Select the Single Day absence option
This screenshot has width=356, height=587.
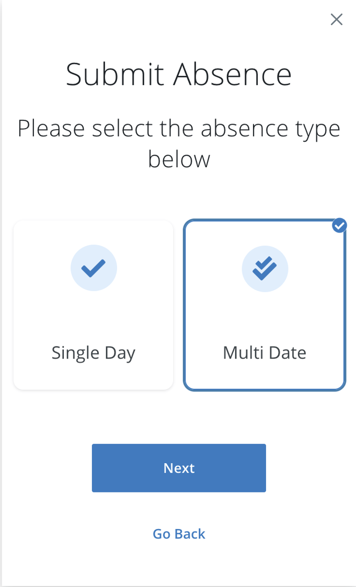tap(94, 305)
